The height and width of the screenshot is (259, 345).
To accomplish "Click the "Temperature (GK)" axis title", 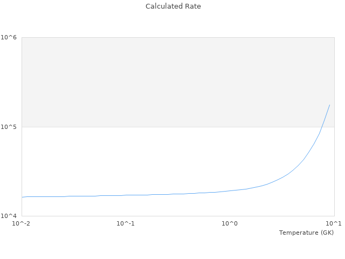I will (x=306, y=233).
